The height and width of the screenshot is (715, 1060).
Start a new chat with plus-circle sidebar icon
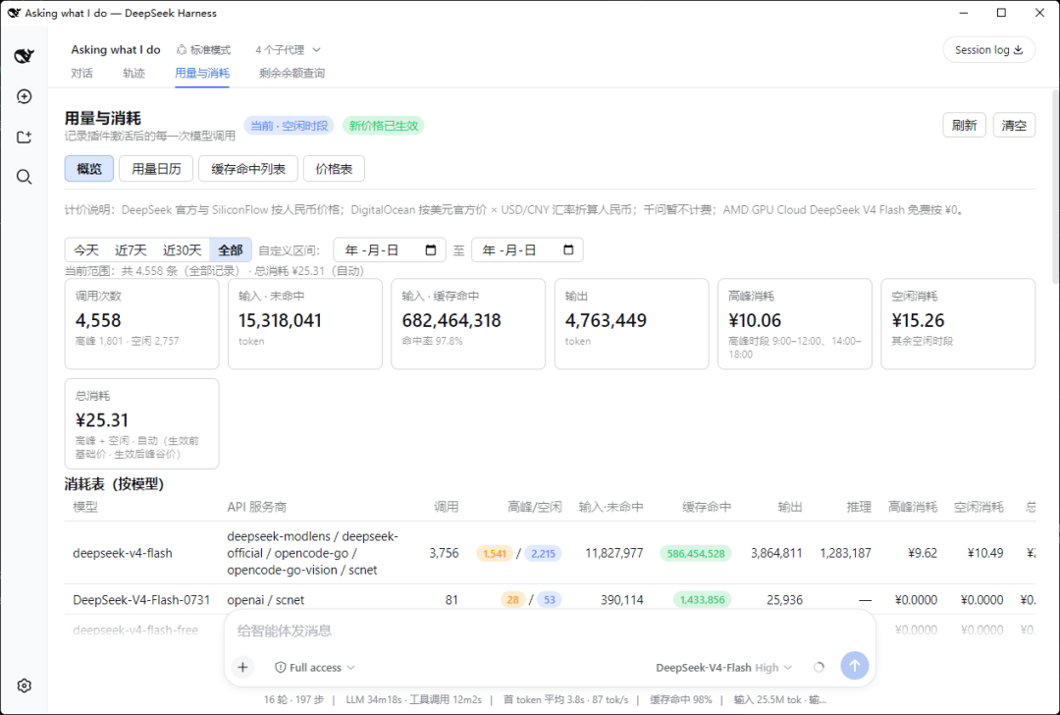click(24, 96)
